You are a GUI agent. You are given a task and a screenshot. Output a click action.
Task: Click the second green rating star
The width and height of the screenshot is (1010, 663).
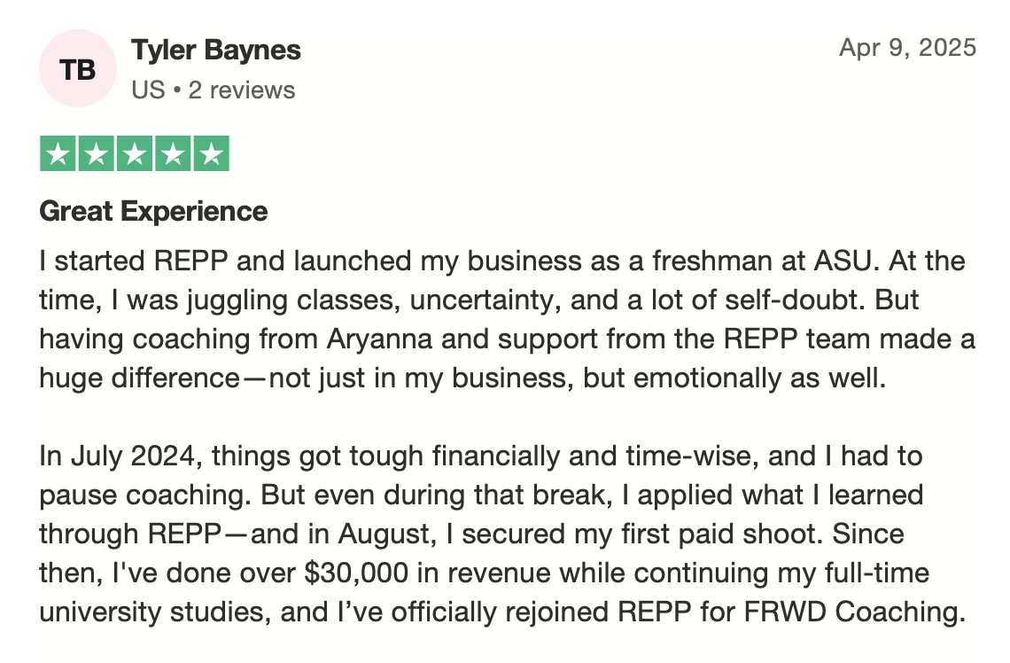pos(96,153)
